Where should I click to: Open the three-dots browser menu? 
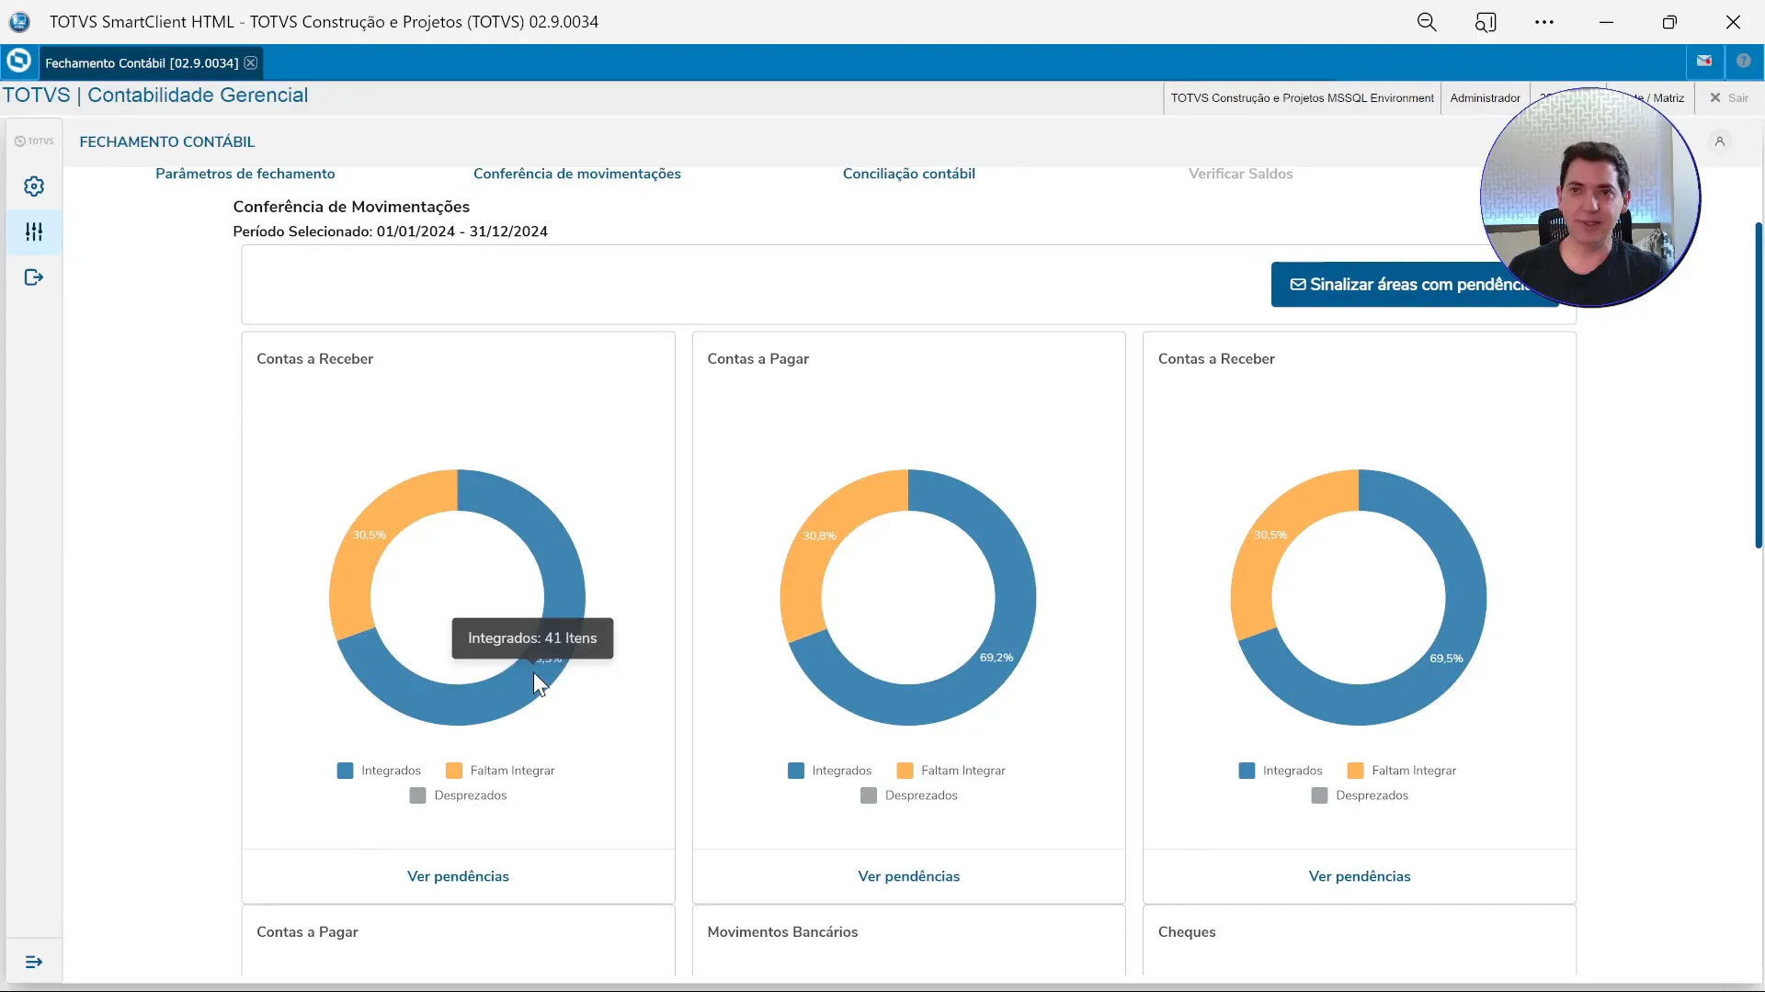1544,22
